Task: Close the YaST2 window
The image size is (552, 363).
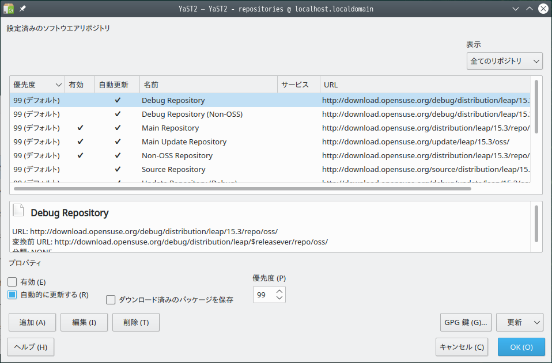Action: tap(543, 9)
